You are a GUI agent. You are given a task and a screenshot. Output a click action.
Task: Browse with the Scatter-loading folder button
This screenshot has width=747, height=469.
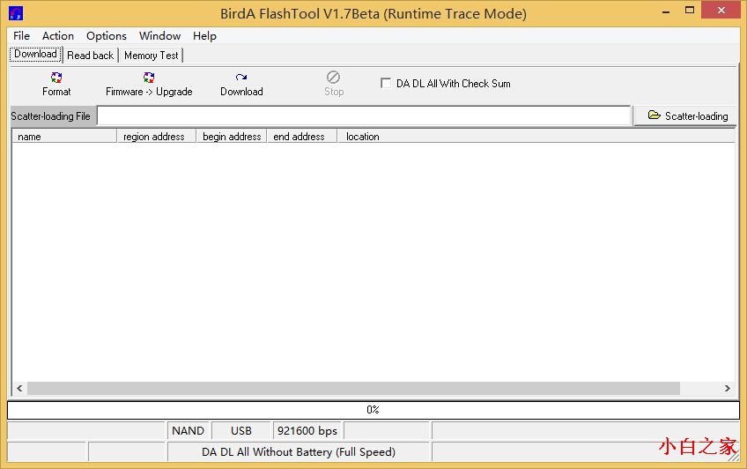pos(685,115)
